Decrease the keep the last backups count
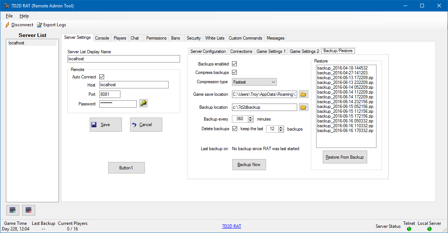 point(281,131)
